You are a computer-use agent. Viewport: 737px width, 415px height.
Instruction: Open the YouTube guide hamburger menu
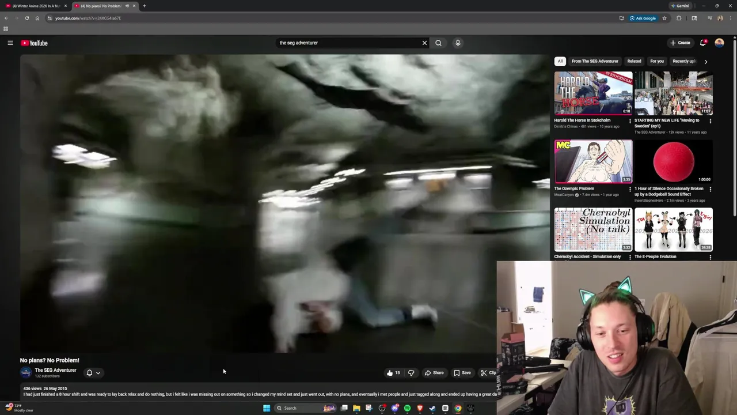click(x=10, y=43)
